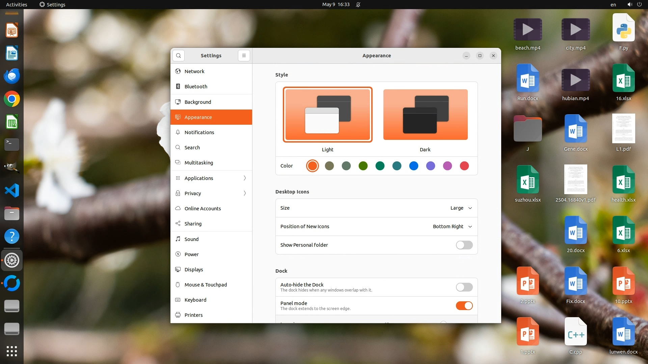This screenshot has height=364, width=648.
Task: Open Position of New Icons dropdown
Action: 452,226
